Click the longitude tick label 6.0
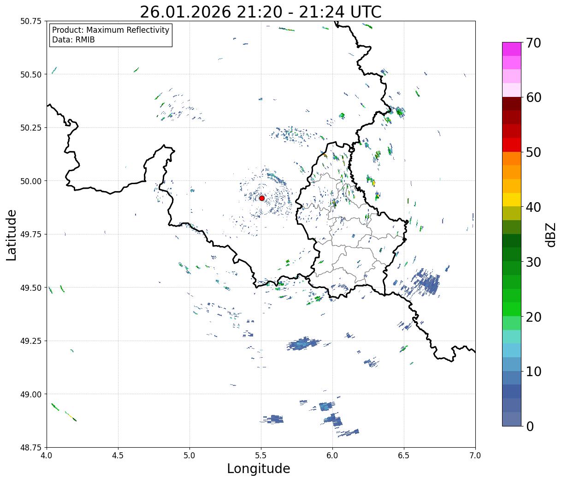Image resolution: width=562 pixels, height=480 pixels. [x=332, y=456]
